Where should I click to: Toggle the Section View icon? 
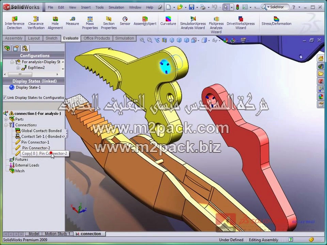tap(164, 40)
